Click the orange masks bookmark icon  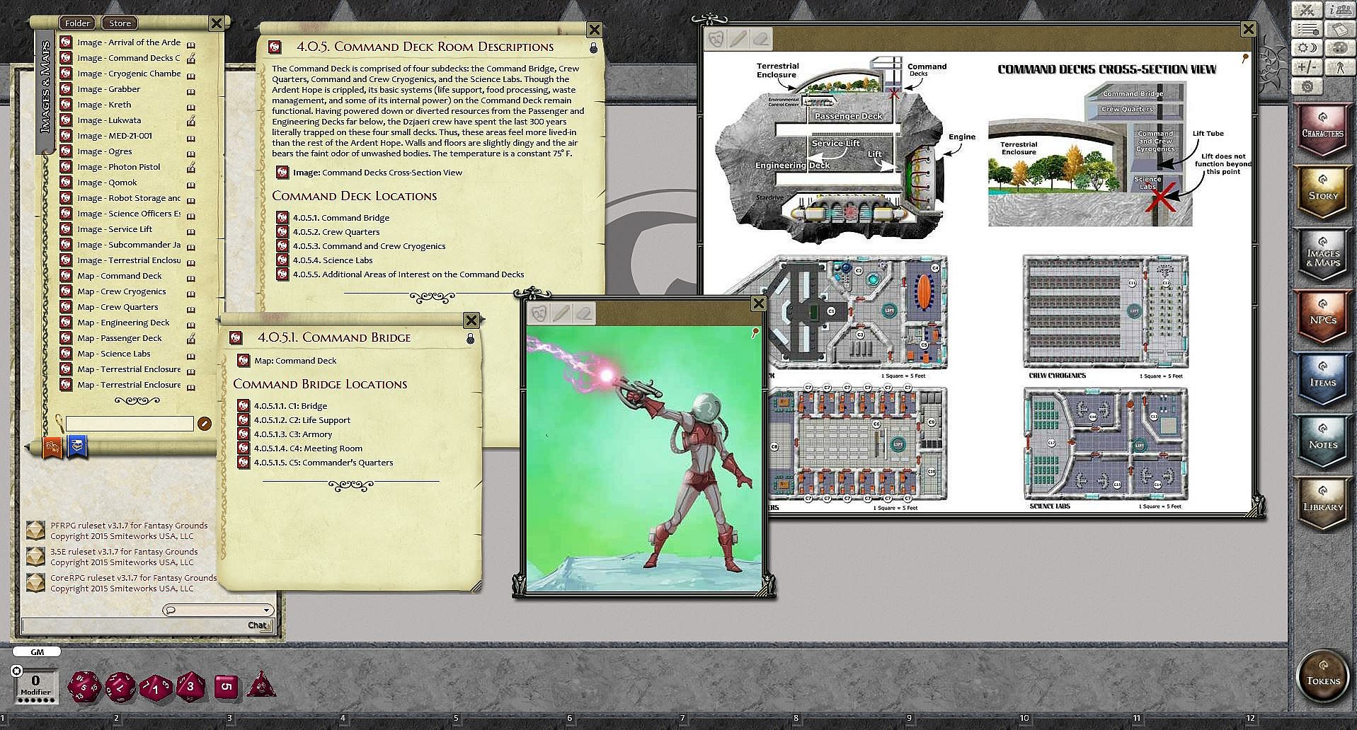(52, 446)
